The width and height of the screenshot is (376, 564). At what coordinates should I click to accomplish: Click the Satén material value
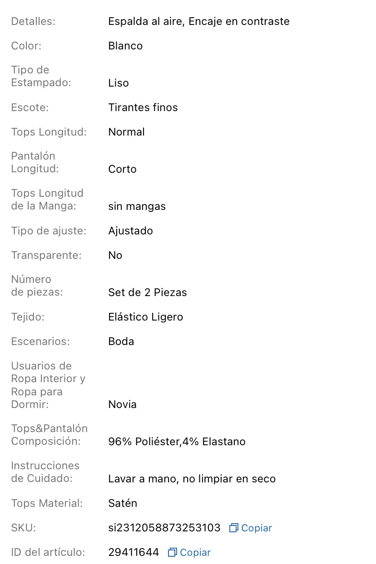point(123,503)
